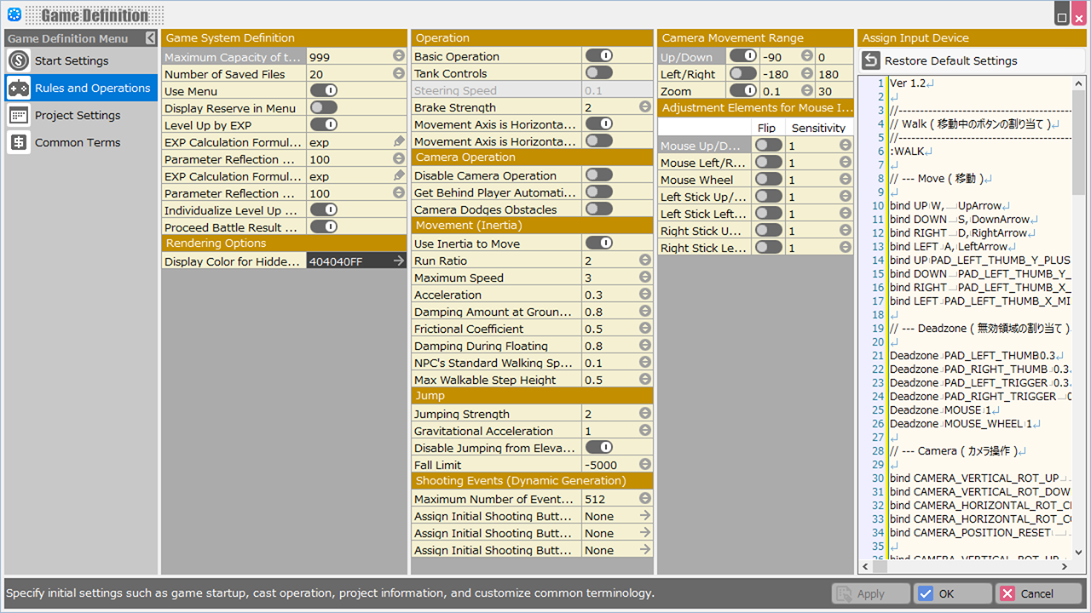
Task: Click the Start Settings icon in sidebar
Action: (x=19, y=61)
